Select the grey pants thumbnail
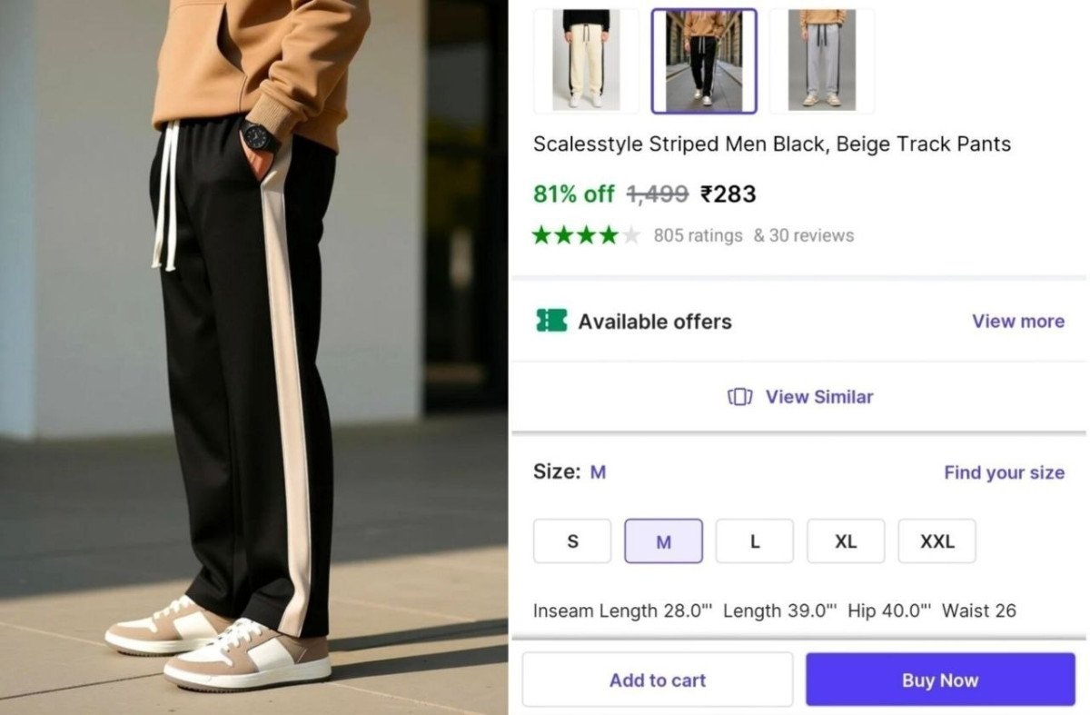 (822, 61)
